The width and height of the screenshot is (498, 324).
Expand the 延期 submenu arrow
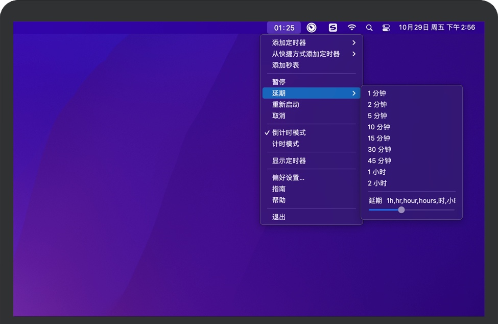point(354,93)
